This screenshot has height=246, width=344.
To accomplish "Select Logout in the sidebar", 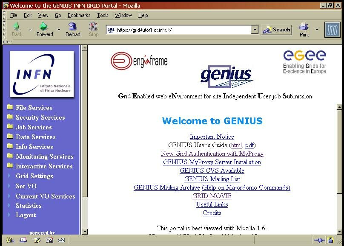I will click(x=26, y=215).
